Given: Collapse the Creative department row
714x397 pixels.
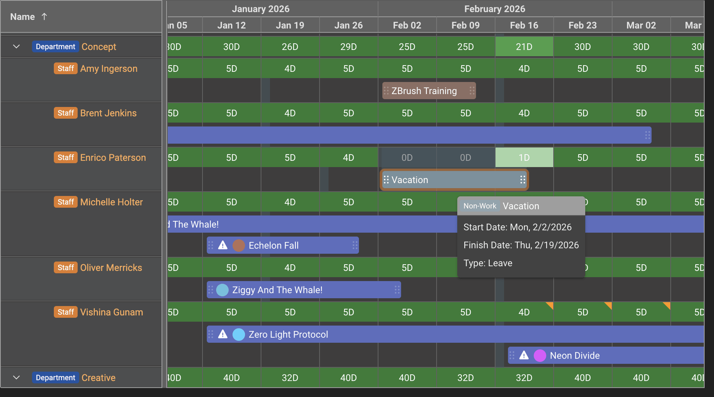Looking at the screenshot, I should [x=16, y=377].
